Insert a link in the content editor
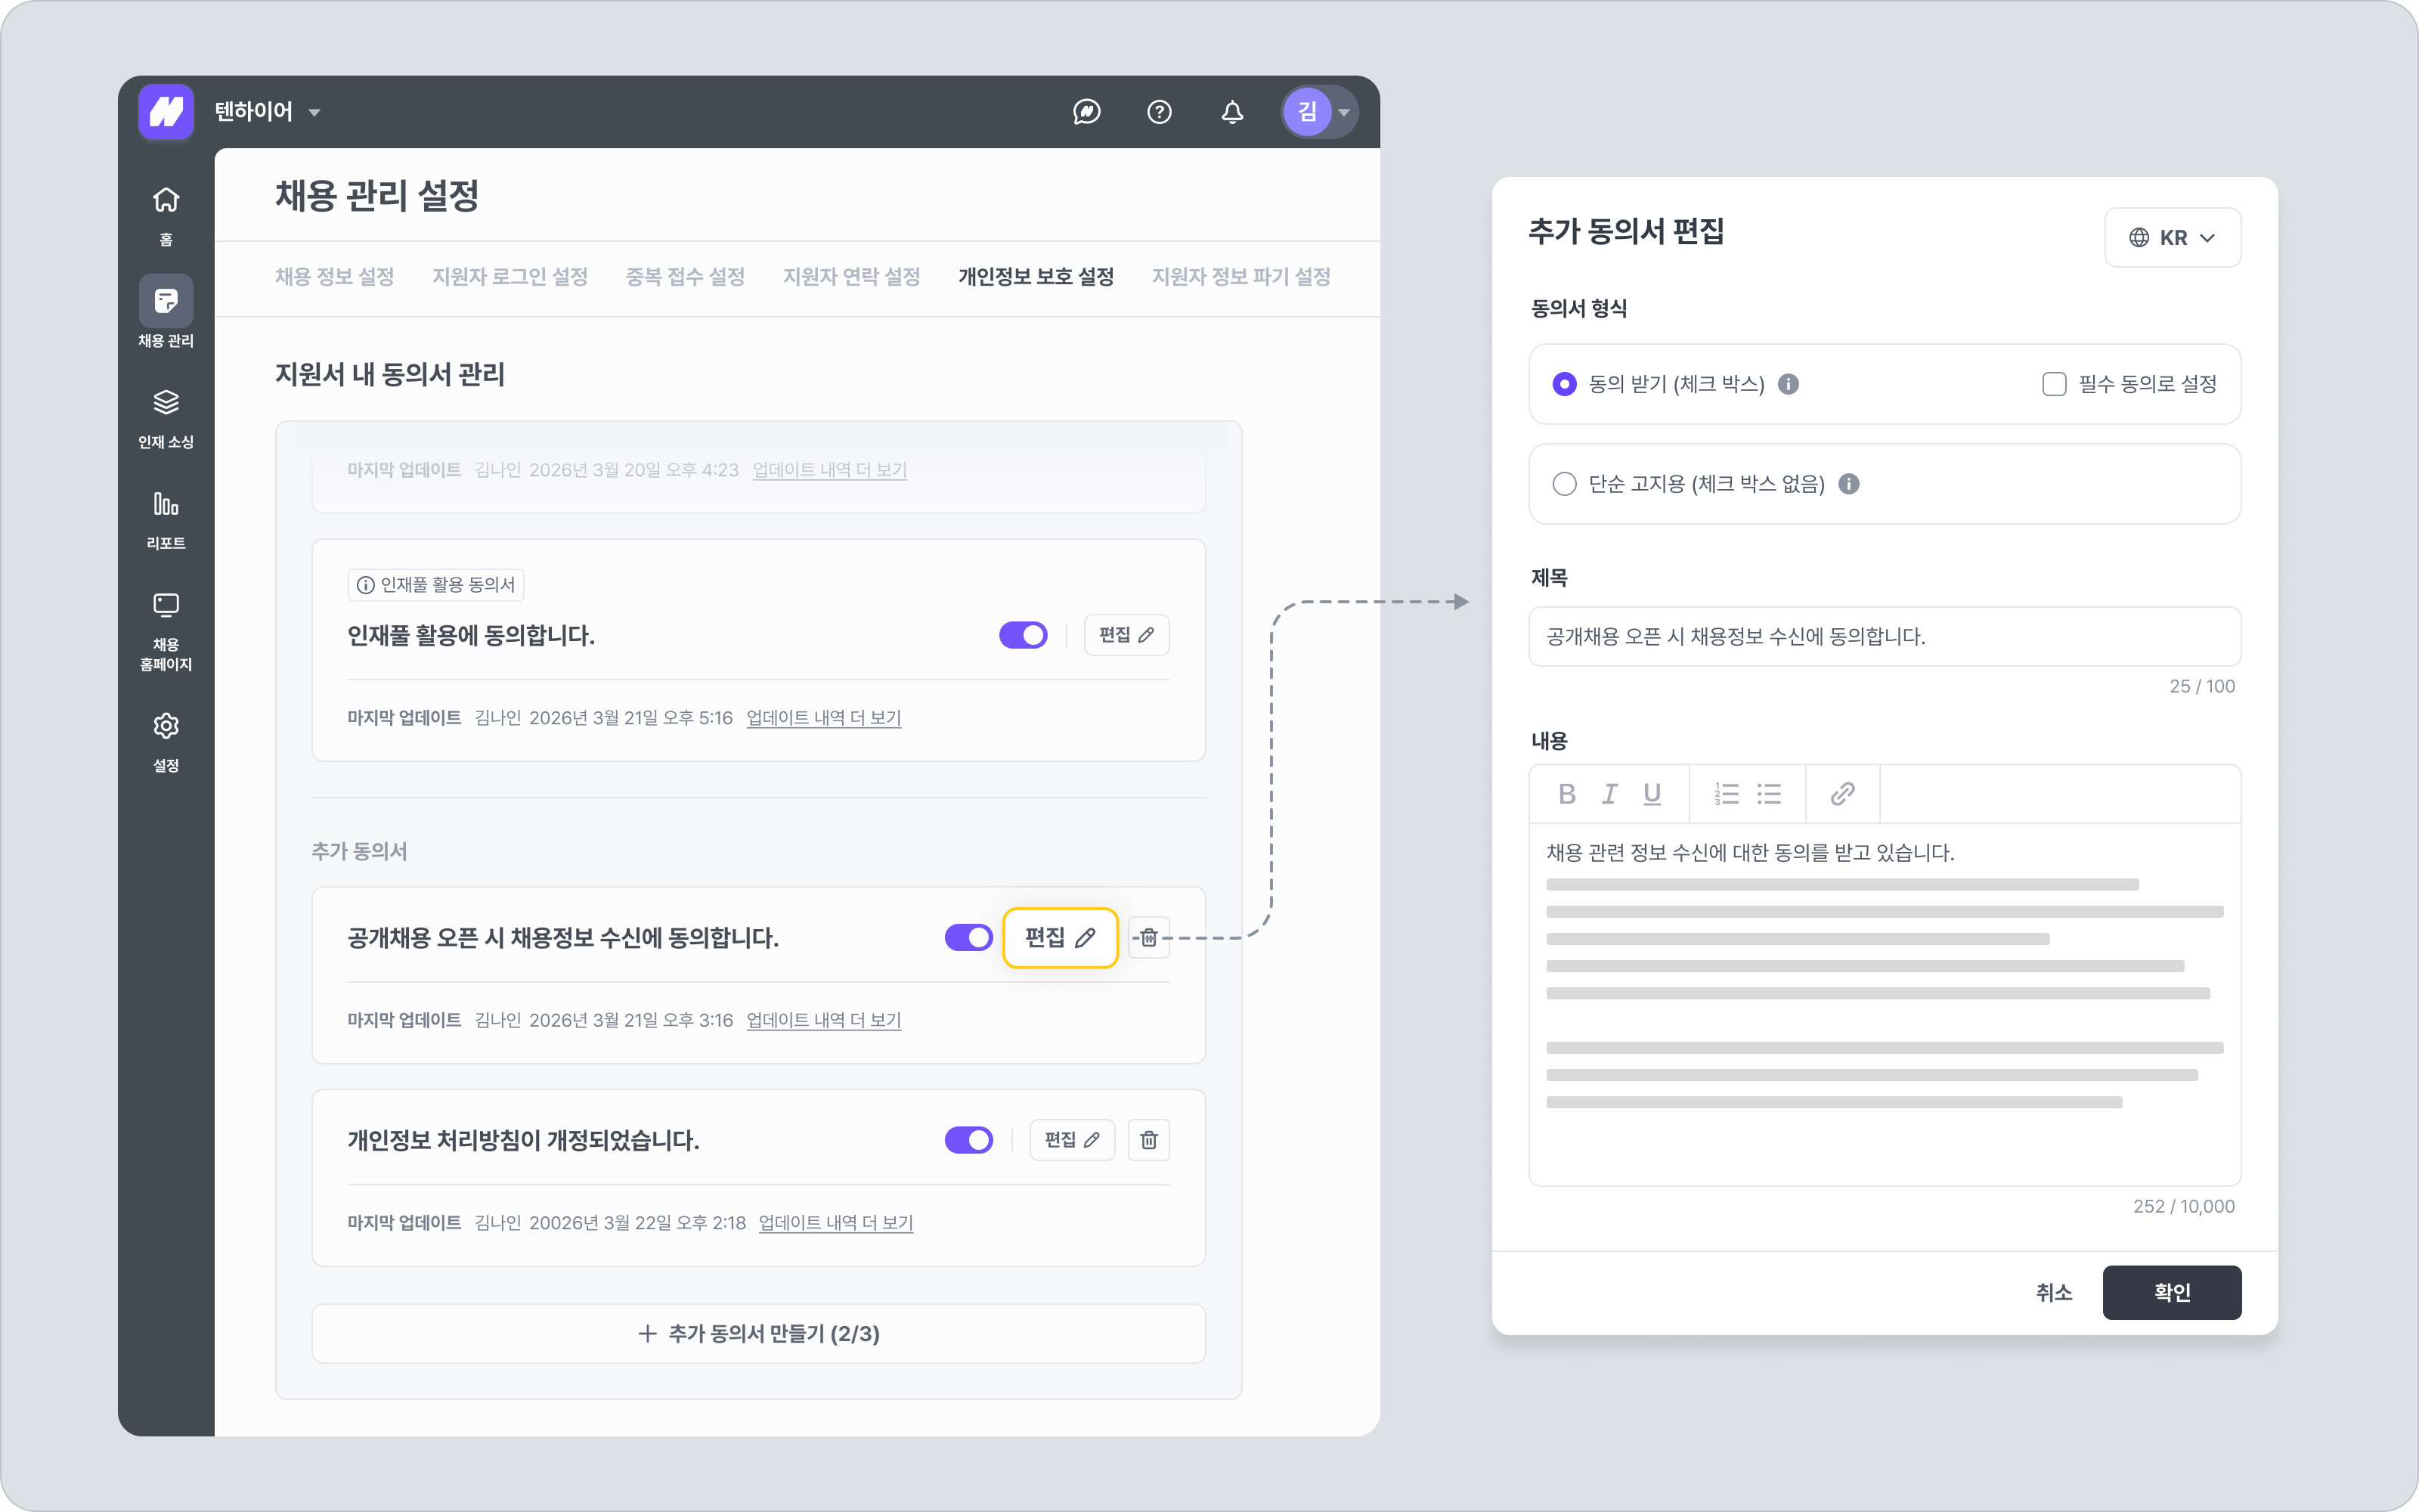The image size is (2419, 1512). click(x=1842, y=794)
